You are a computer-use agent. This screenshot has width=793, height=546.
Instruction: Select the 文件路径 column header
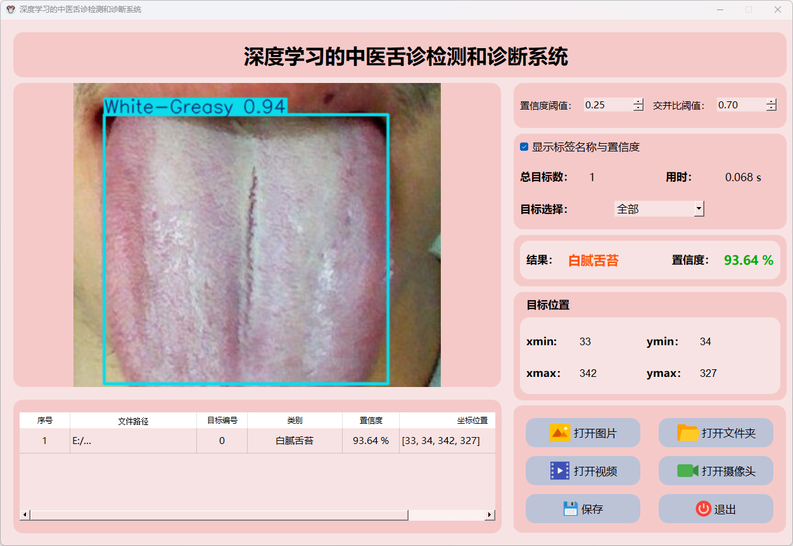(x=133, y=421)
